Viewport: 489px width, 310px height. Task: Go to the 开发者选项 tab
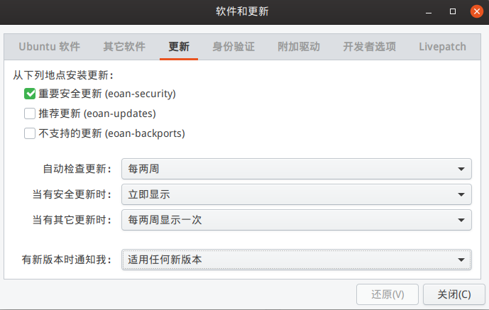point(369,47)
